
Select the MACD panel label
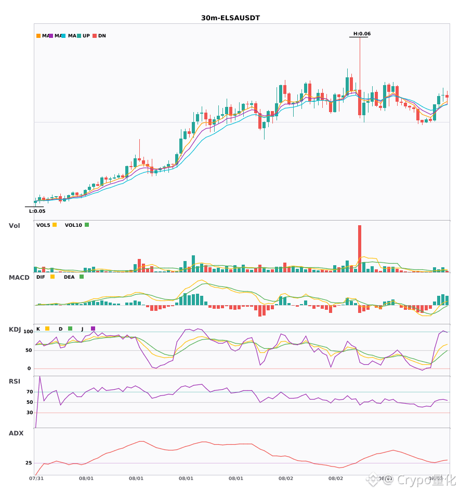[x=19, y=278]
